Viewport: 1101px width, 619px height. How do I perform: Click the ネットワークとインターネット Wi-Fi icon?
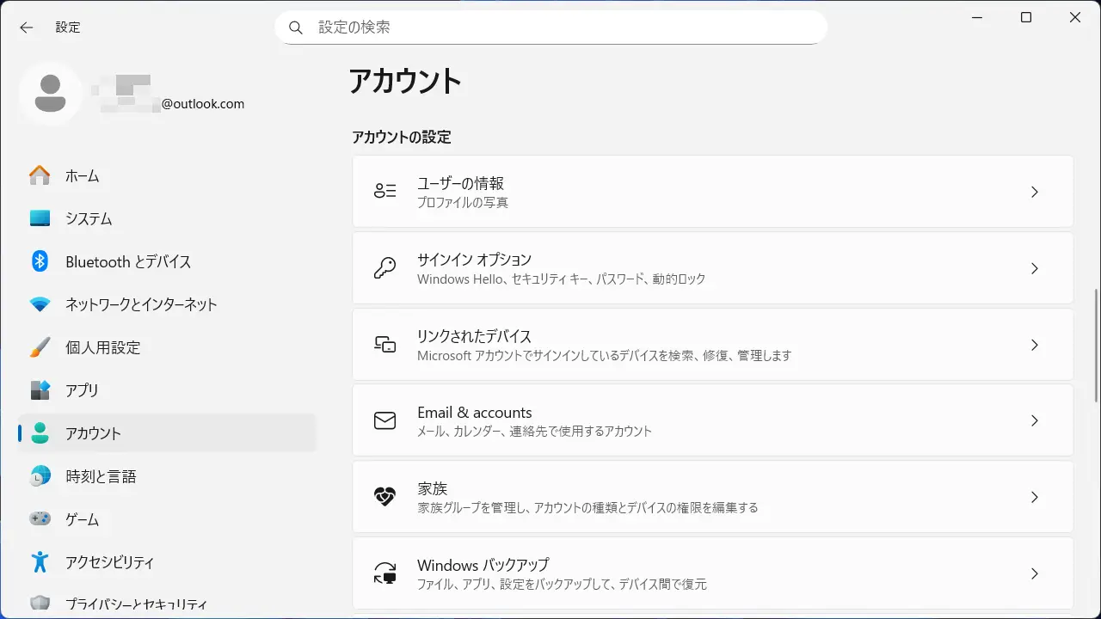coord(40,304)
